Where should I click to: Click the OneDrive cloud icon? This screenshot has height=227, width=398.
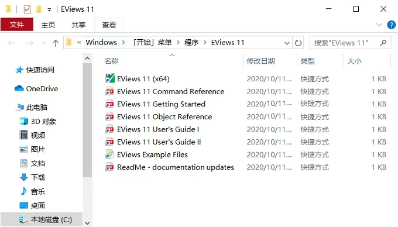coord(19,88)
